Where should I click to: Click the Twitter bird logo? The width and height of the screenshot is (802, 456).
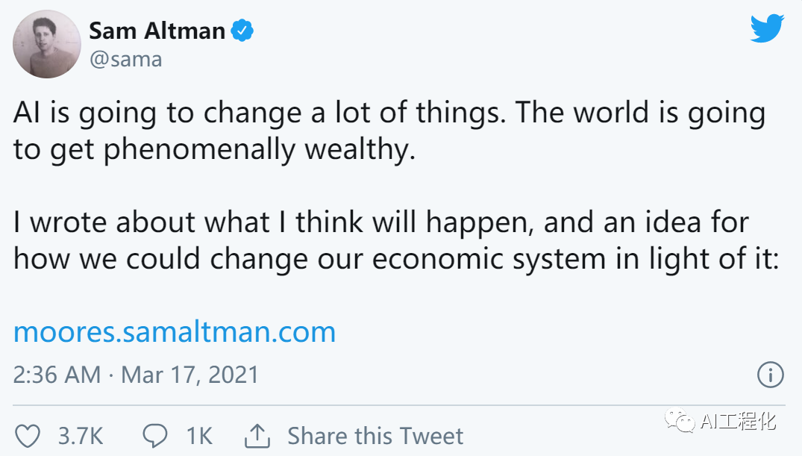[768, 29]
